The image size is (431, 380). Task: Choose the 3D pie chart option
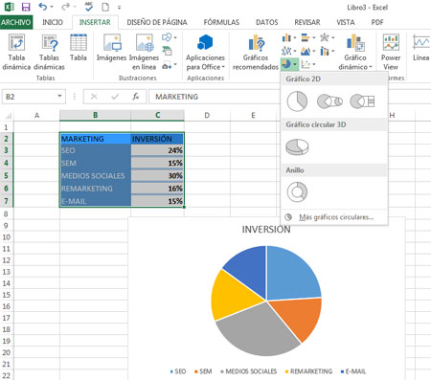(297, 146)
